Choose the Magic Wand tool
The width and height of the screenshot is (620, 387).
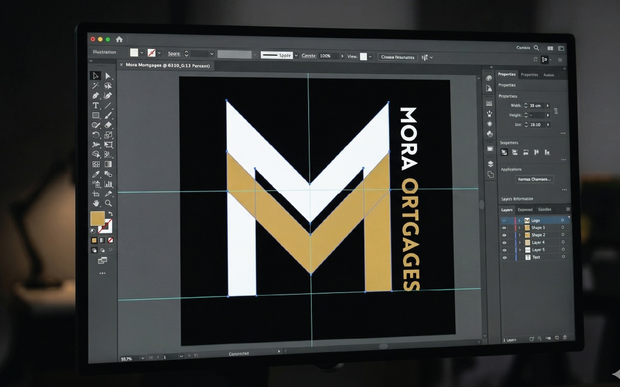(x=96, y=86)
